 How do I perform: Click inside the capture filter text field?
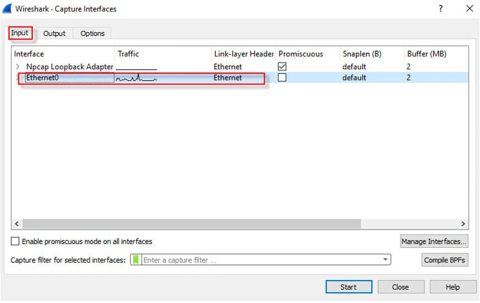coord(261,260)
